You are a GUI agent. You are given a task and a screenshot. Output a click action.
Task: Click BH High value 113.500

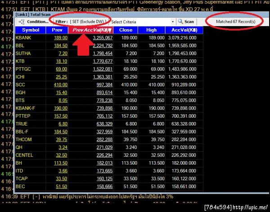[x=157, y=163]
